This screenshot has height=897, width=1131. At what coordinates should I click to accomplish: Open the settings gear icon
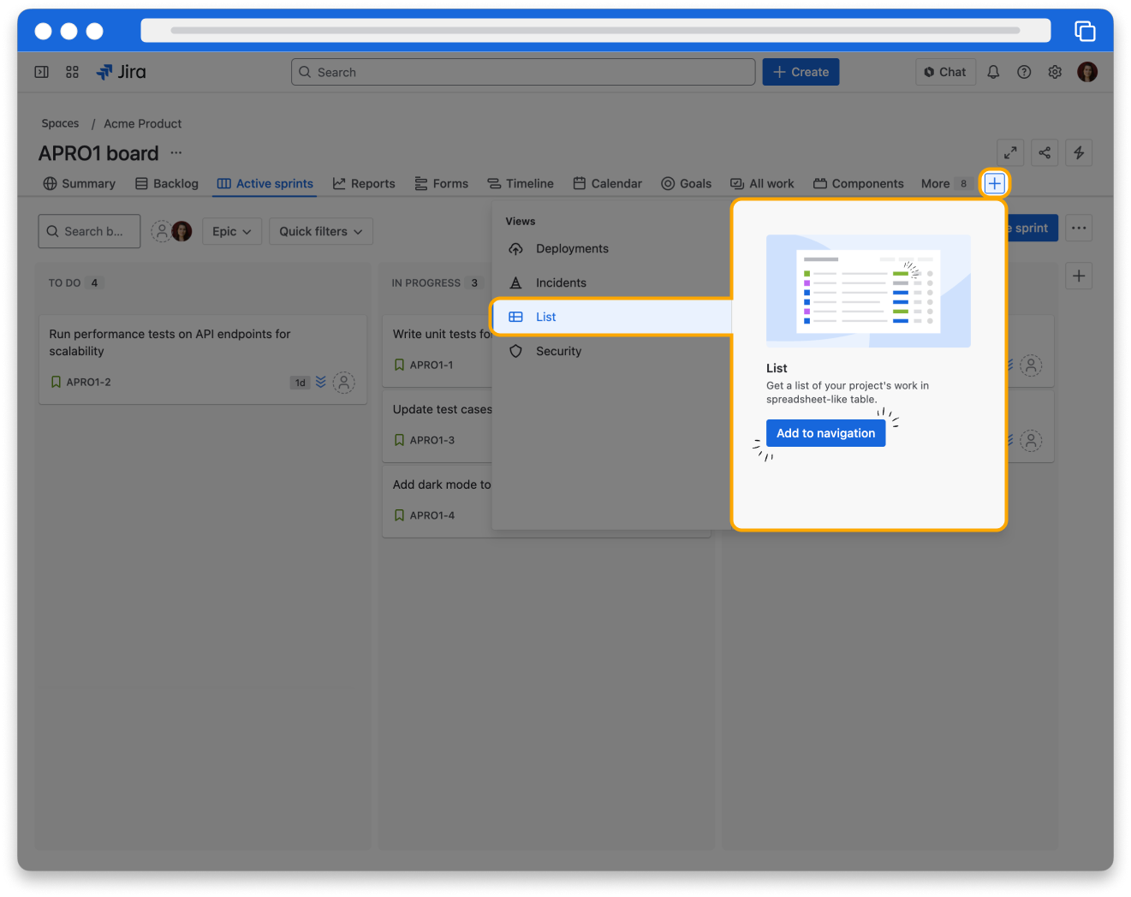(1055, 72)
